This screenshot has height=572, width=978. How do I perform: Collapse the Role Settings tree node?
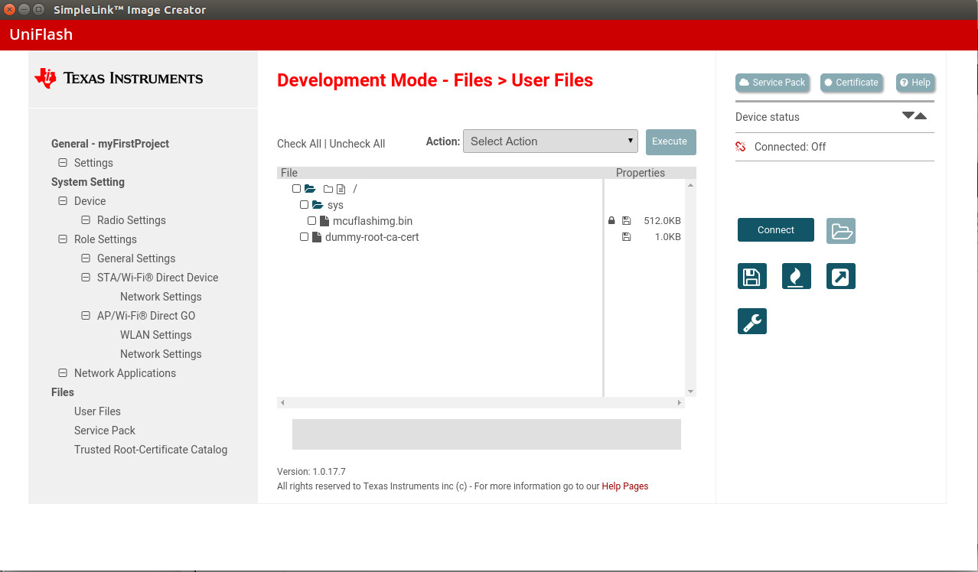pos(63,239)
